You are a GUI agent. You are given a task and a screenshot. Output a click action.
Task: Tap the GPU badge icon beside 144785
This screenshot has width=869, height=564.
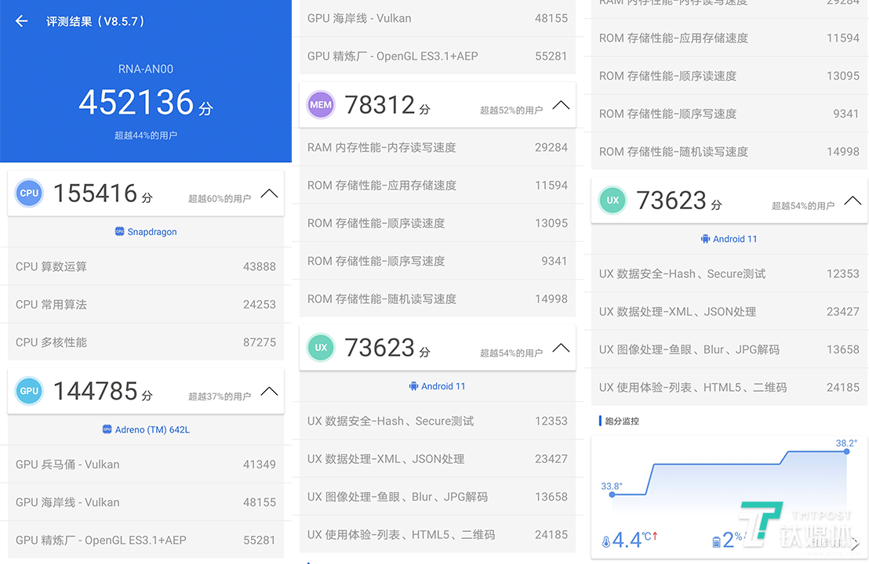pyautogui.click(x=29, y=391)
